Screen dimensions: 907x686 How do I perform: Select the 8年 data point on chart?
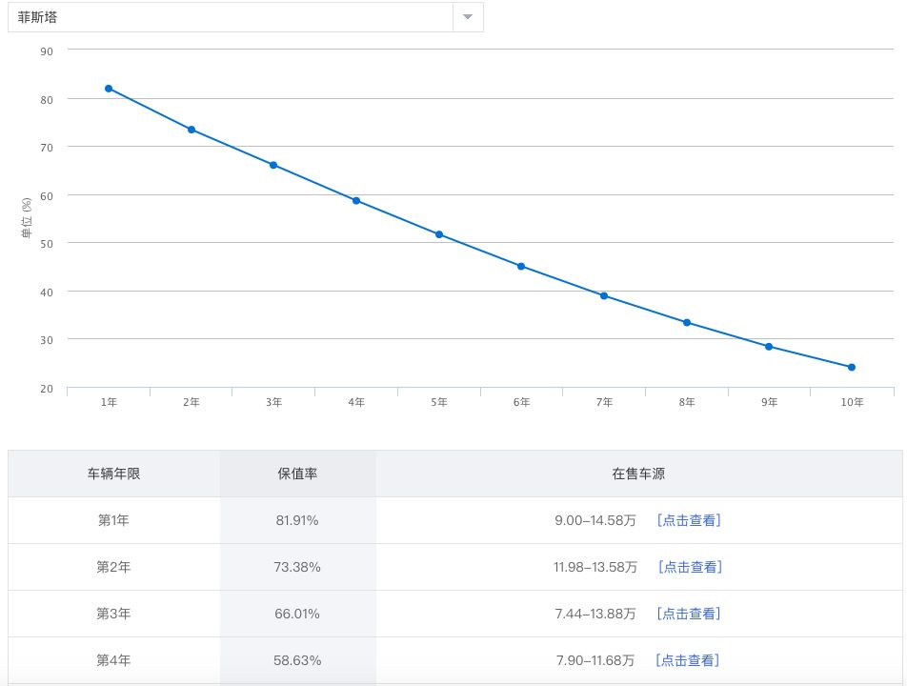[x=687, y=322]
